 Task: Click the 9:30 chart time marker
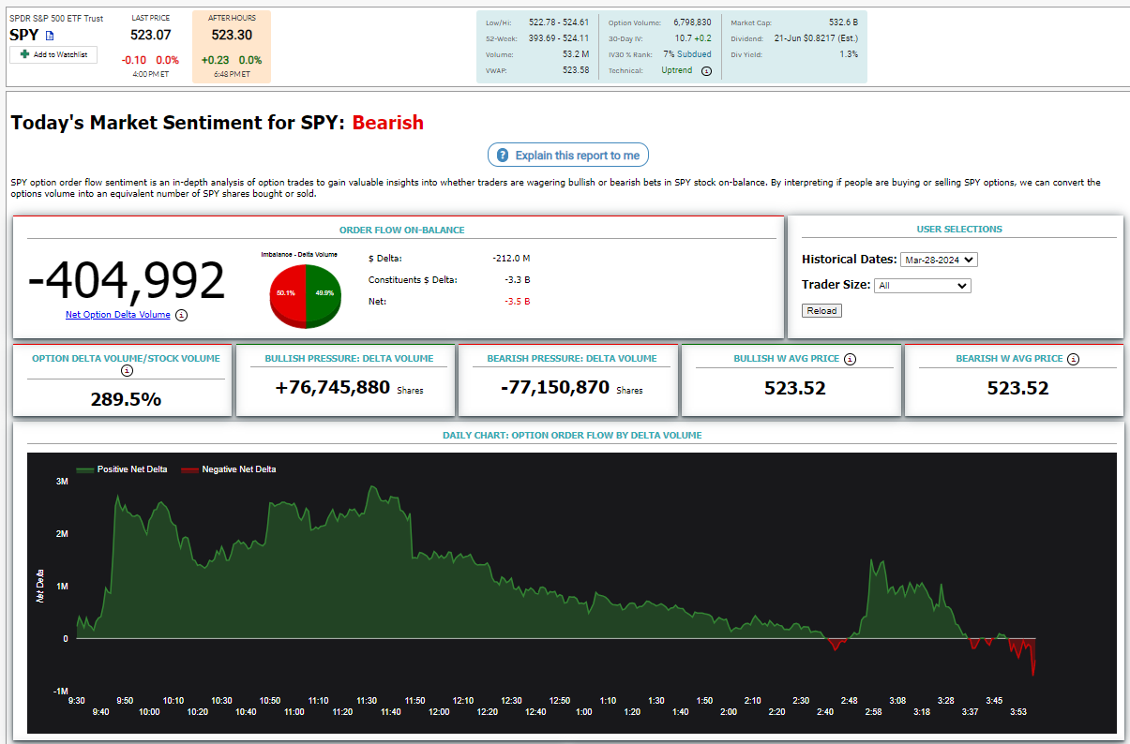click(77, 700)
